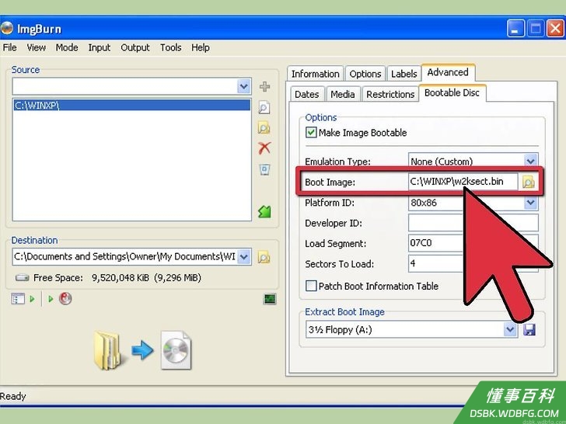Click the Free Space drive icon

23,278
